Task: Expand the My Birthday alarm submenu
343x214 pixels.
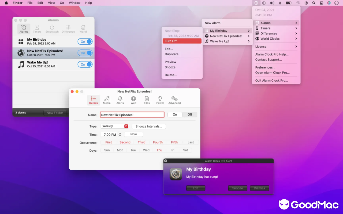Action: (228, 30)
